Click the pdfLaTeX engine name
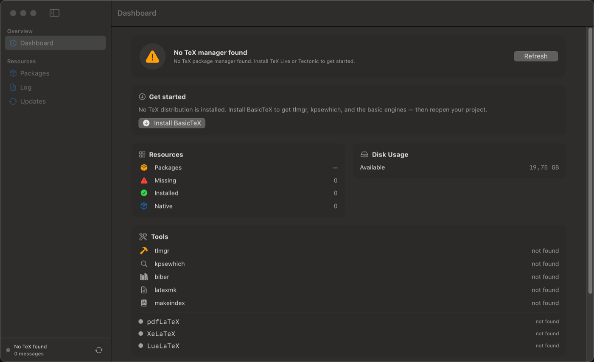Viewport: 594px width, 362px height. point(163,322)
